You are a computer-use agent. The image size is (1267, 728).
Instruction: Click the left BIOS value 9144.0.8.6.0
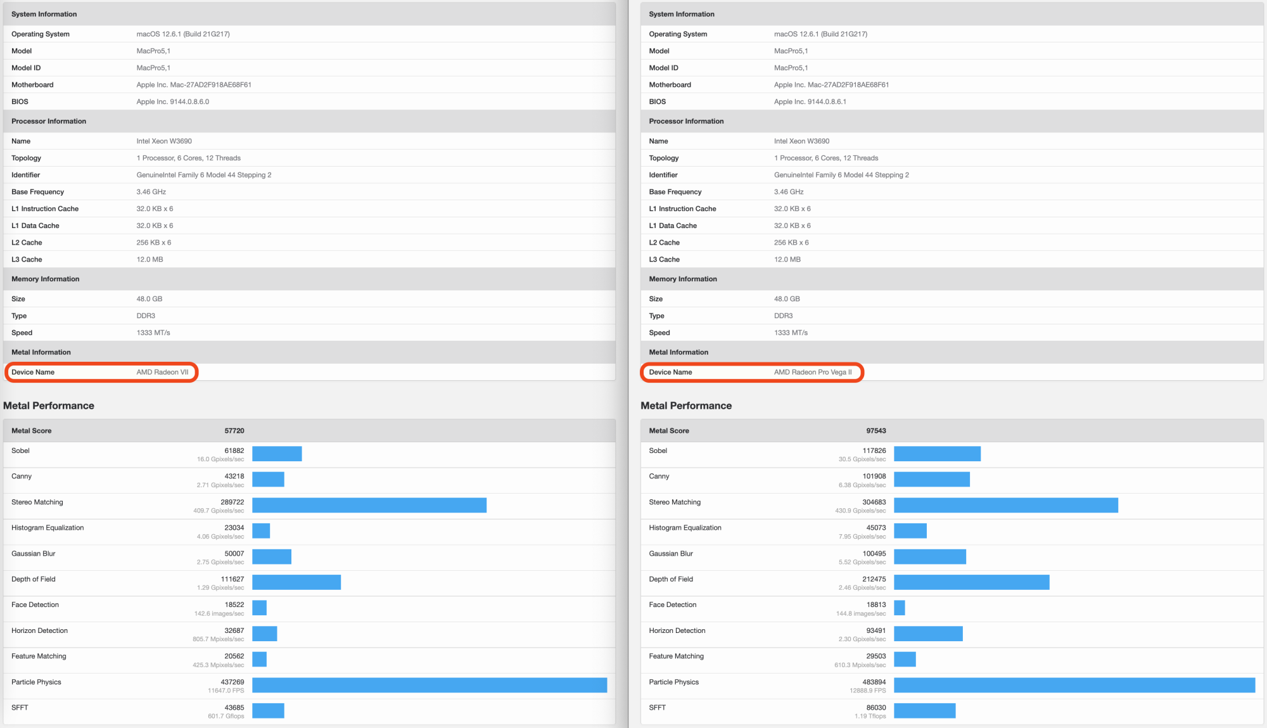pos(172,101)
